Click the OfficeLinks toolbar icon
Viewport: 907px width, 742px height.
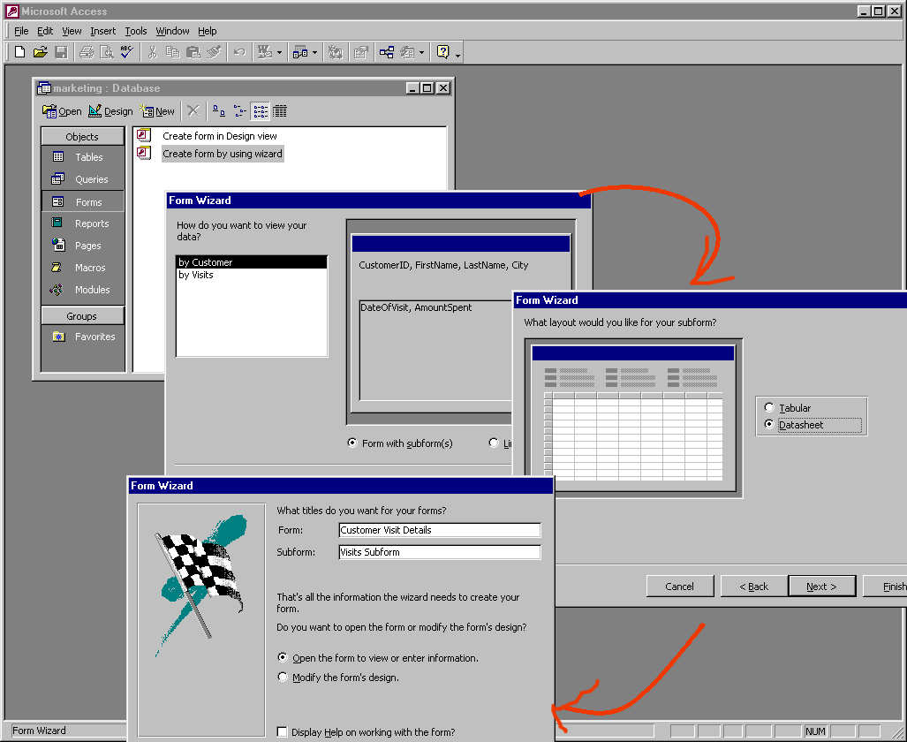click(265, 52)
